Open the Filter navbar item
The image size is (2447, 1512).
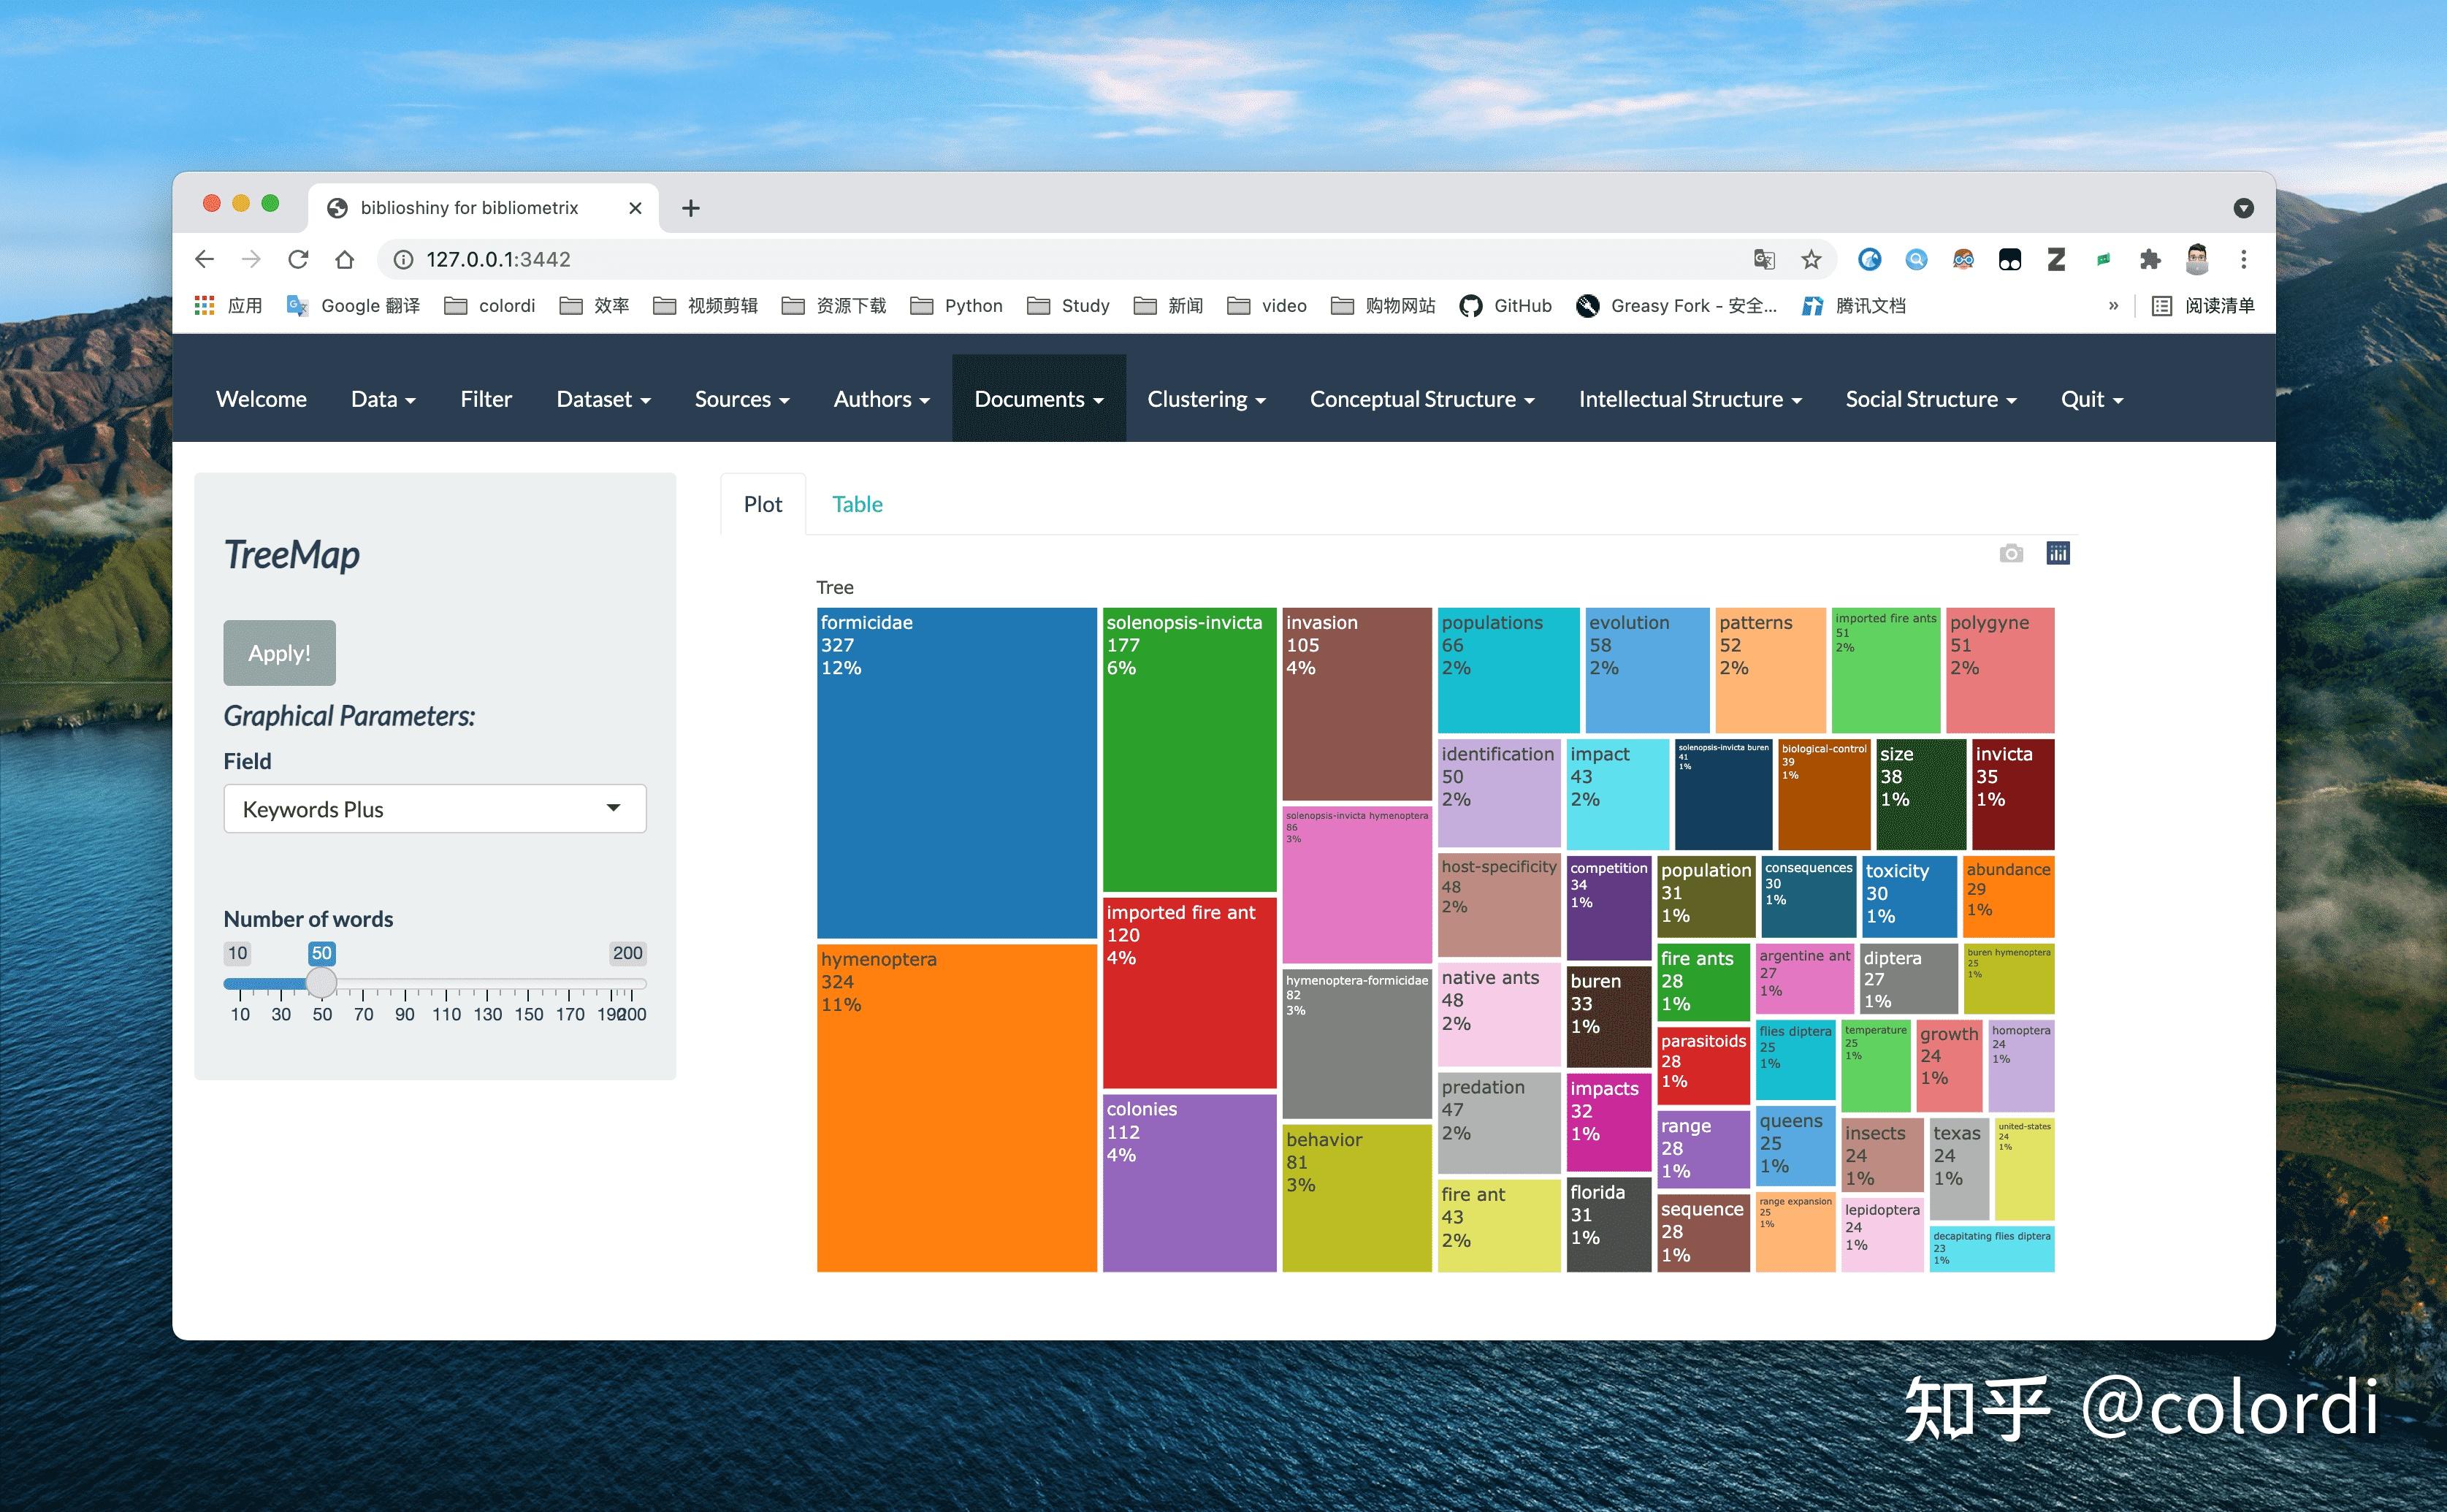point(486,399)
